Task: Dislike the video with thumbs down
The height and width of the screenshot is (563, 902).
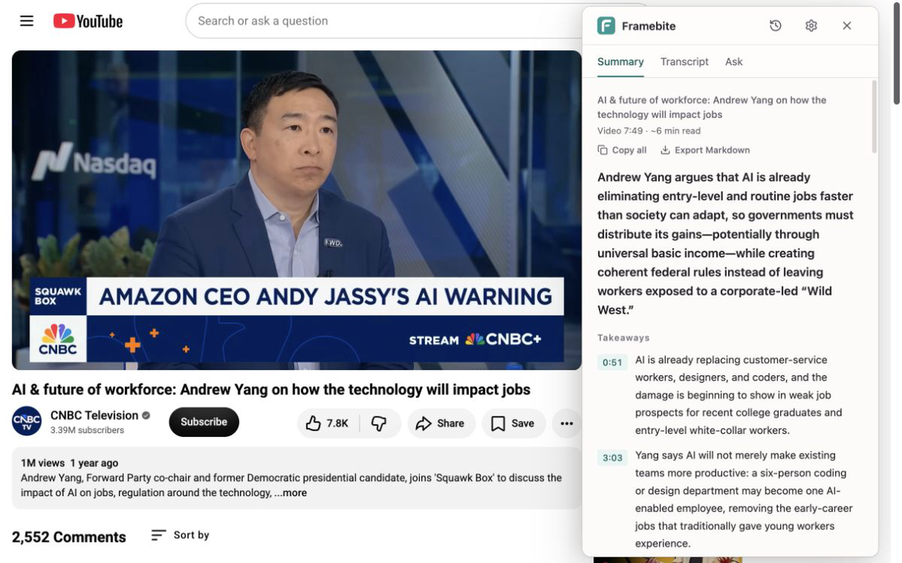Action: (379, 423)
